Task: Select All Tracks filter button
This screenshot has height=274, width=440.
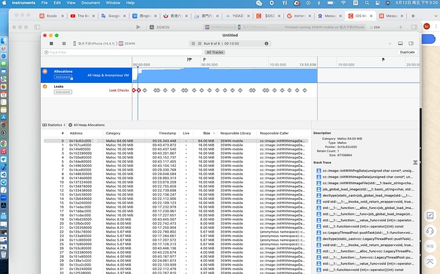Action: click(x=215, y=52)
